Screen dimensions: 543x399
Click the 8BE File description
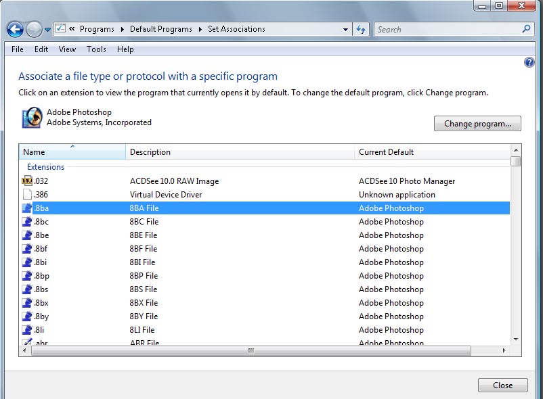pyautogui.click(x=144, y=235)
